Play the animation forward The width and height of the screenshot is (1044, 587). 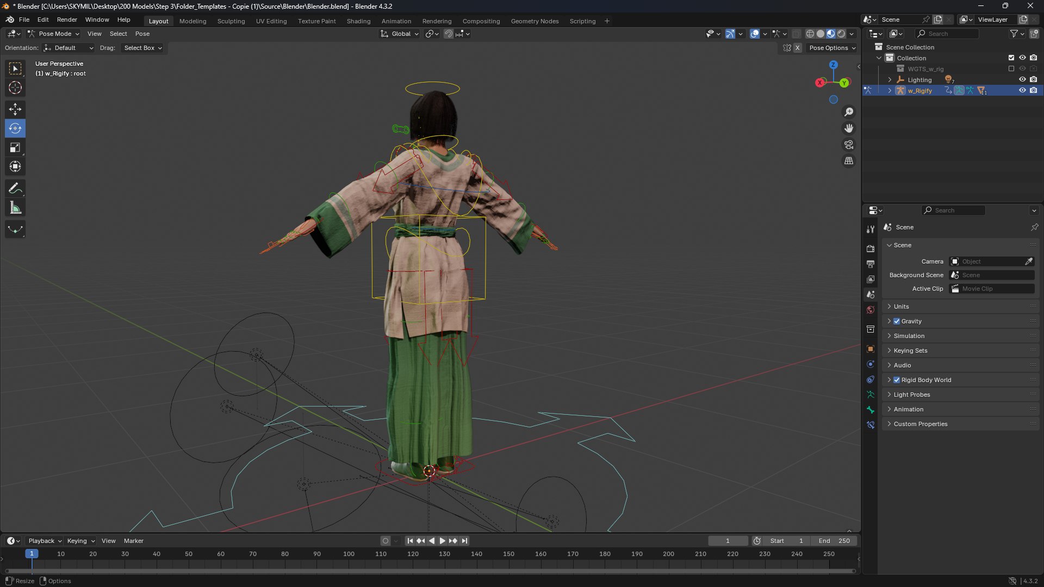click(x=442, y=541)
